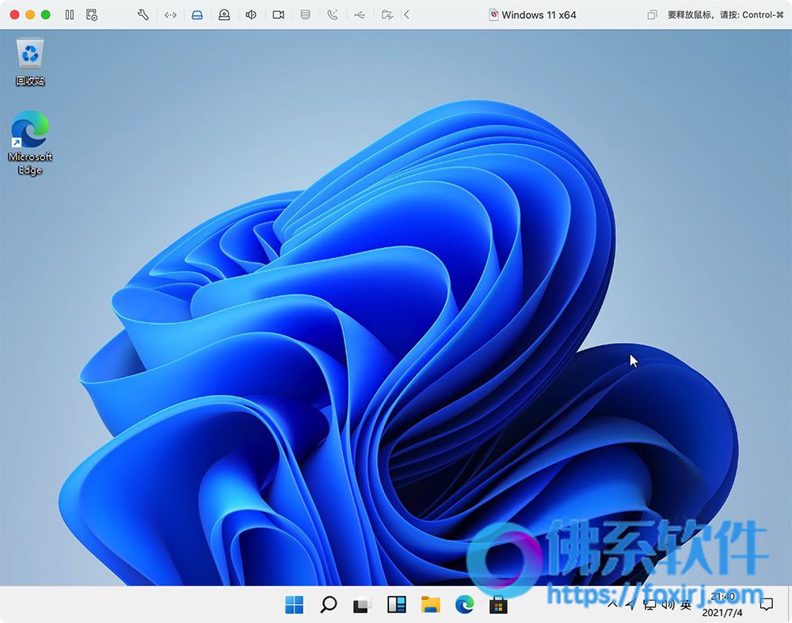Open the VMware snapshots button
Screen dimensions: 792x623
coord(92,14)
